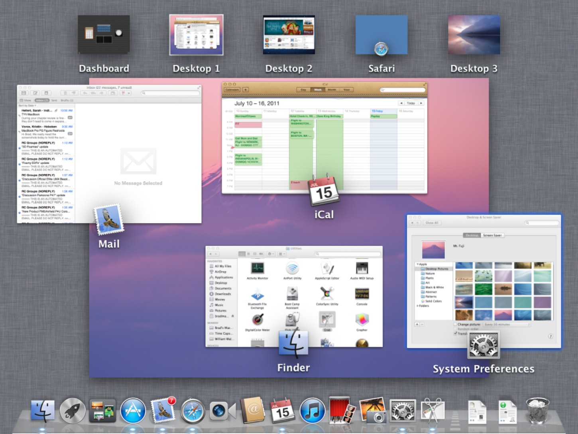The image size is (578, 434).
Task: Switch iCal to Day view
Action: 303,90
